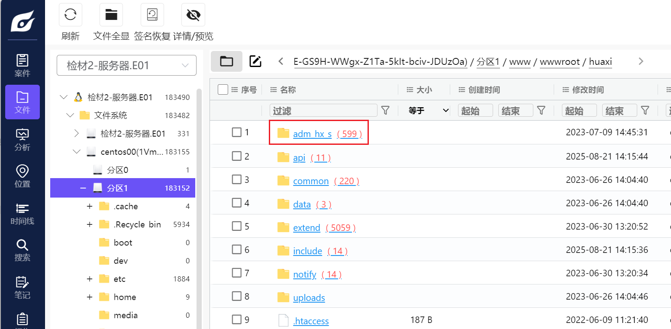
Task: Check the box for row 1 adm_hx_s
Action: click(236, 132)
